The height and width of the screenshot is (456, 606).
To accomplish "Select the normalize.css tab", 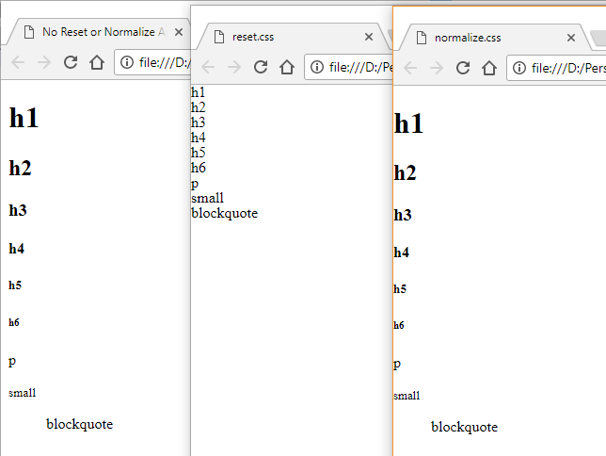I will (495, 38).
